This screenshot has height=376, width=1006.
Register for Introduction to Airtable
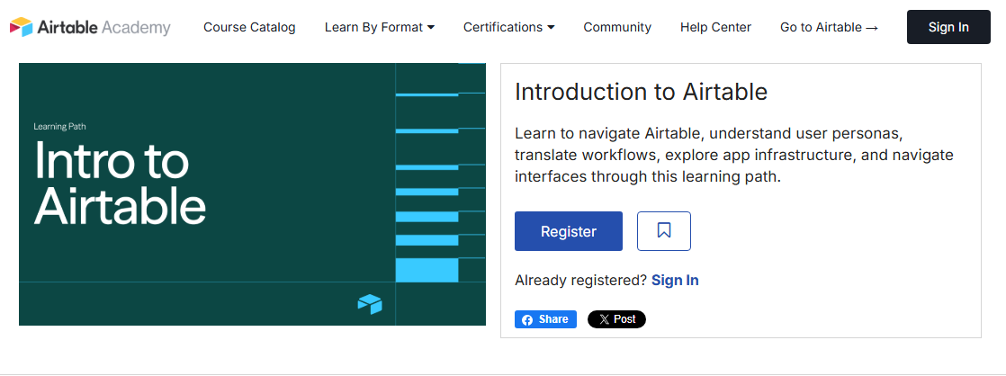pos(569,231)
